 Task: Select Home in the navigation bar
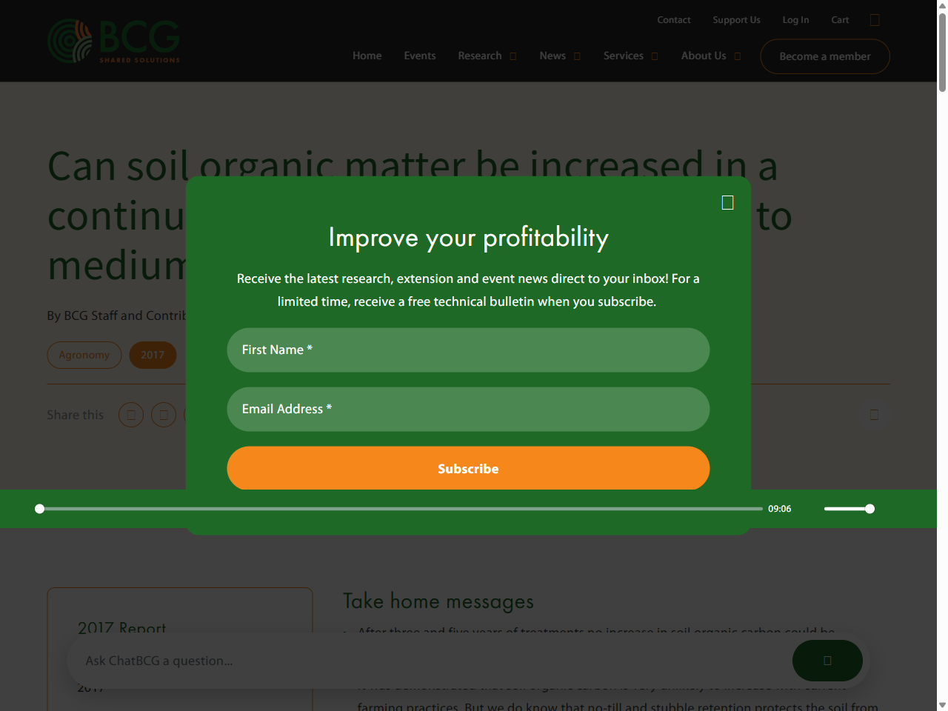tap(367, 56)
